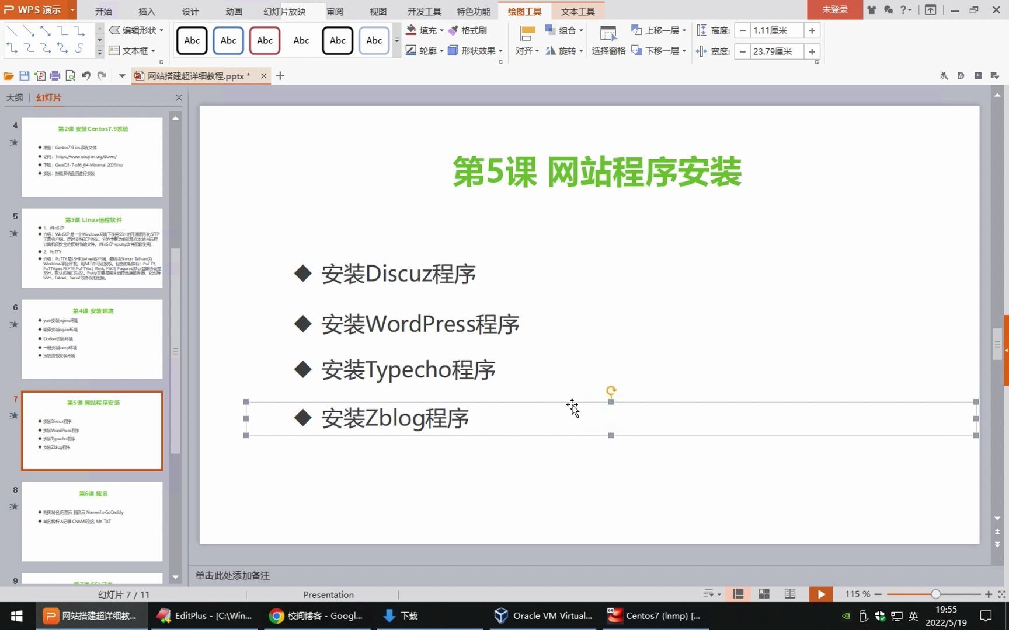
Task: Switch to slide sorter view
Action: pyautogui.click(x=764, y=594)
